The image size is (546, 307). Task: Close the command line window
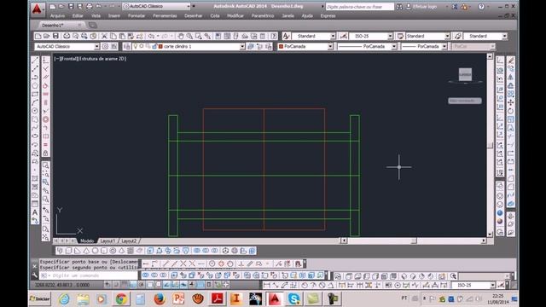tap(34, 266)
